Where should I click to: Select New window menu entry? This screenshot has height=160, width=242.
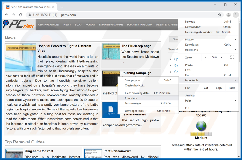click(x=208, y=27)
